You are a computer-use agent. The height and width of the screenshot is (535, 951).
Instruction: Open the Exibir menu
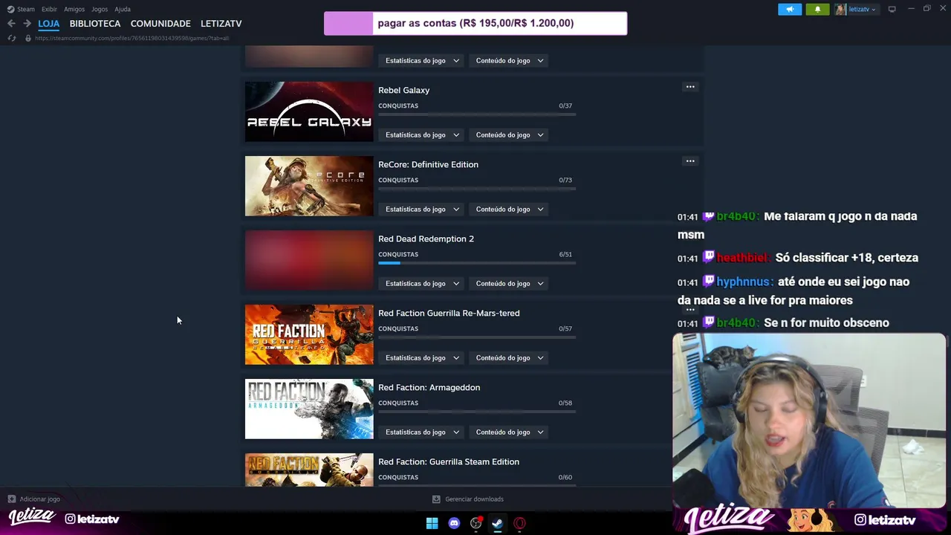click(x=49, y=9)
